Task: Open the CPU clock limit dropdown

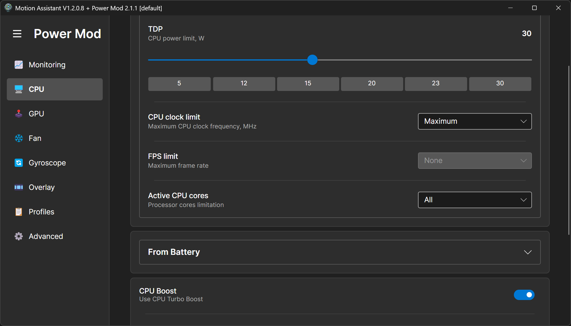Action: pos(475,121)
